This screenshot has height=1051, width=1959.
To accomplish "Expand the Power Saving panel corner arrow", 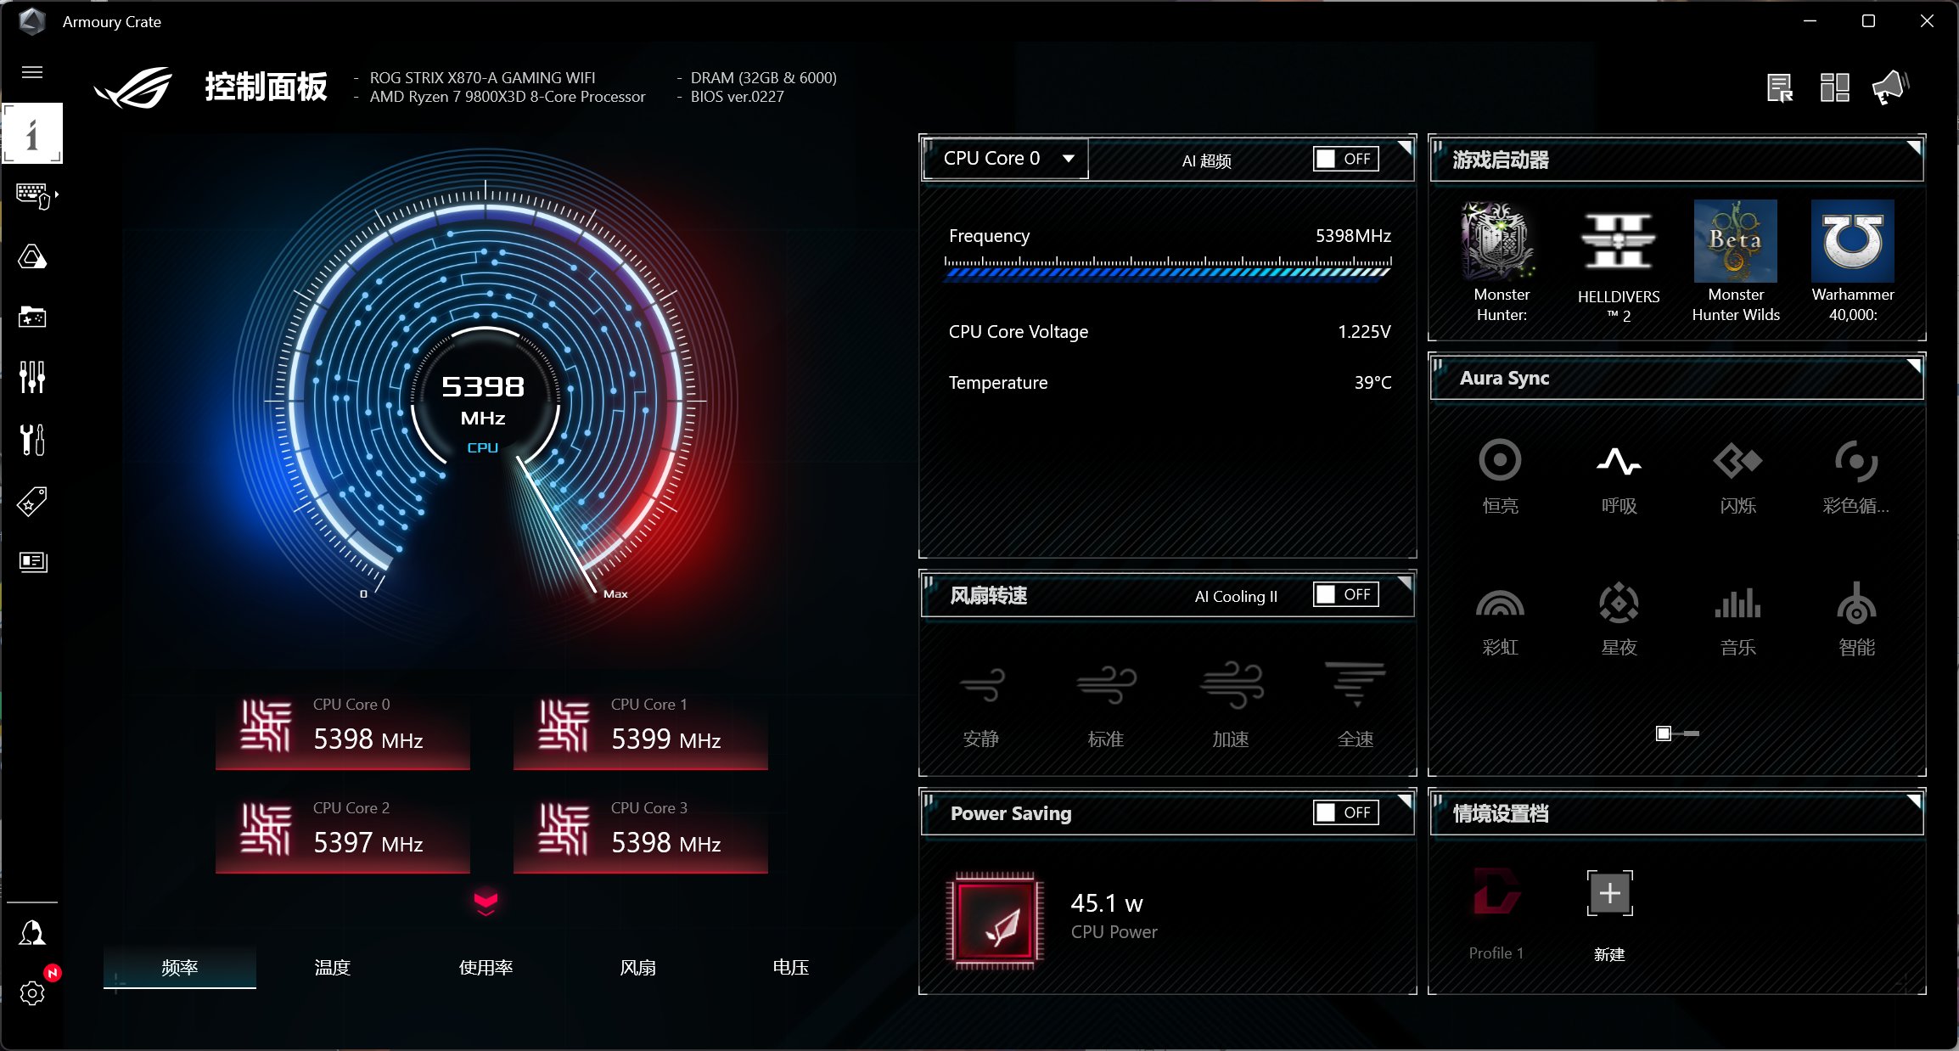I will 1405,801.
